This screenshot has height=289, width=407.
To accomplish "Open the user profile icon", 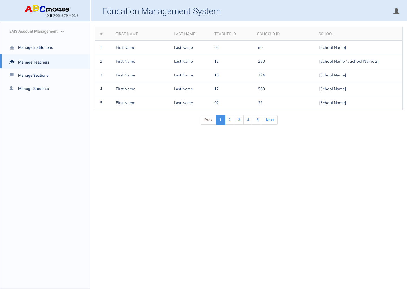I will click(x=396, y=11).
